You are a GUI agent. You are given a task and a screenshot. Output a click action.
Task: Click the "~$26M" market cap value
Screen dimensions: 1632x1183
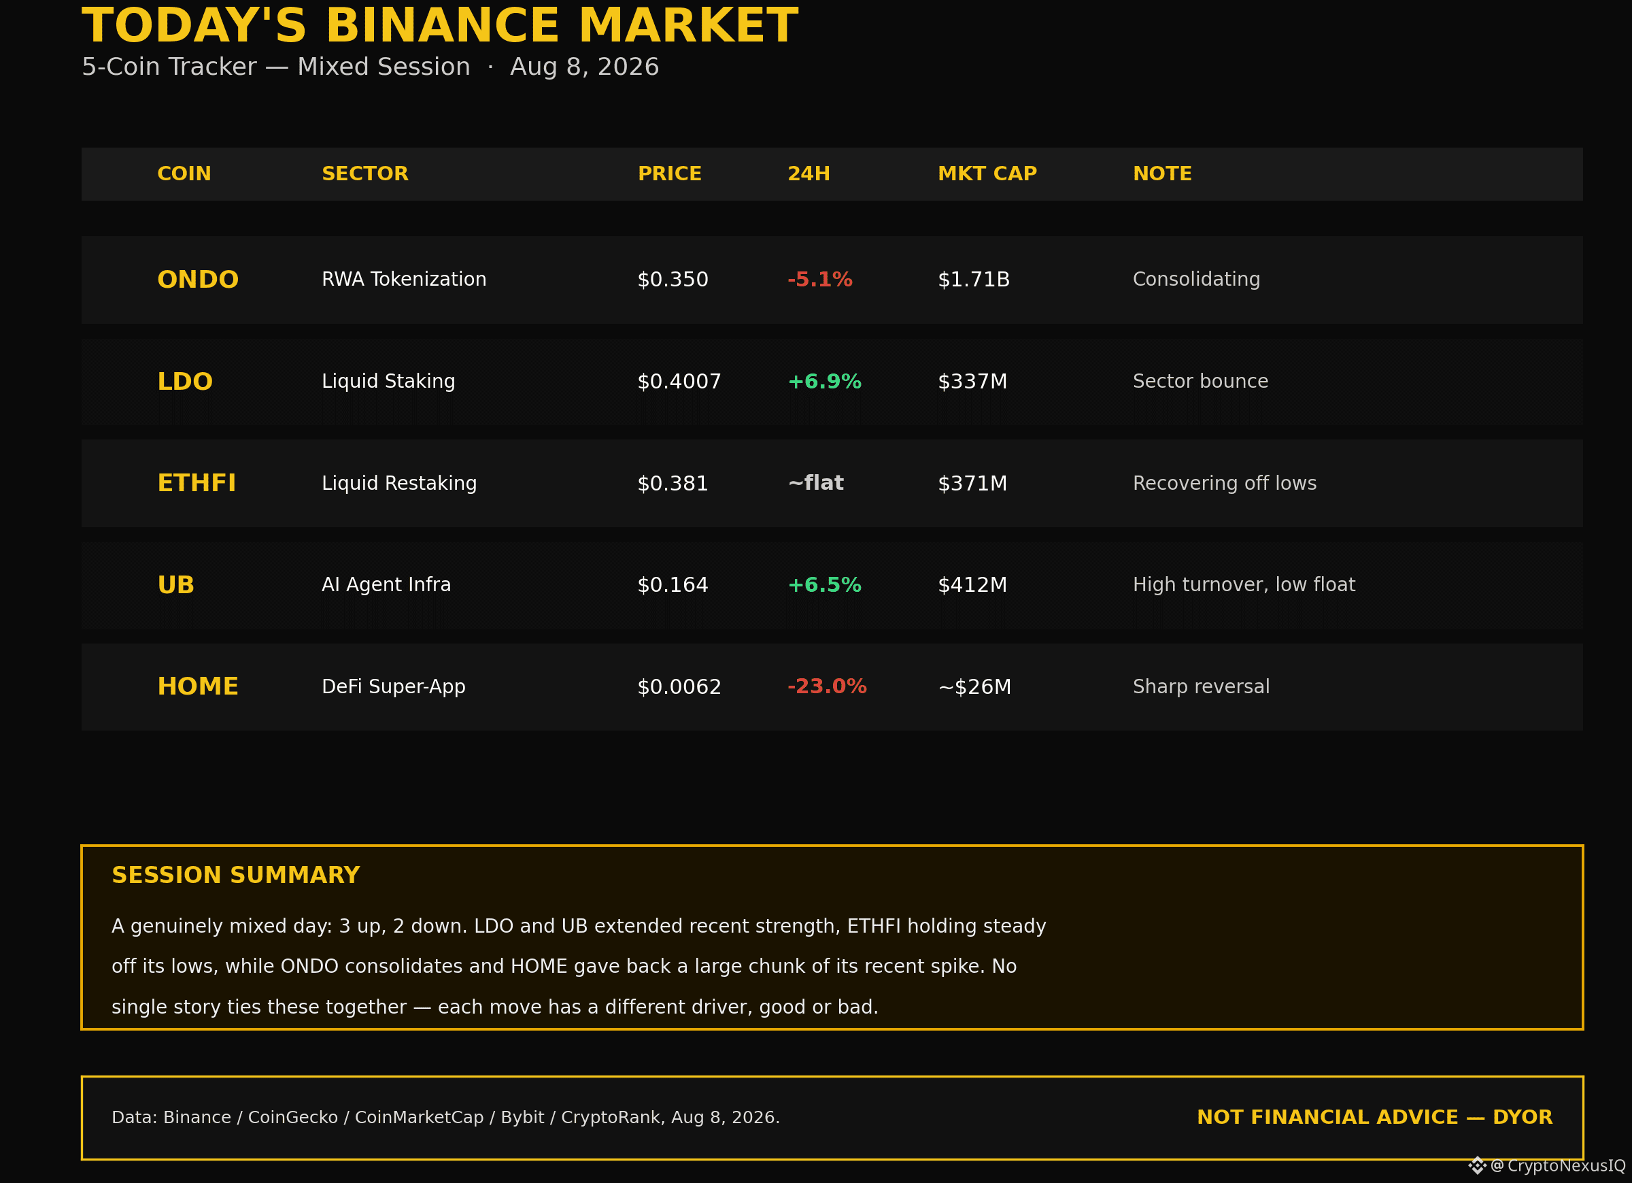point(974,687)
